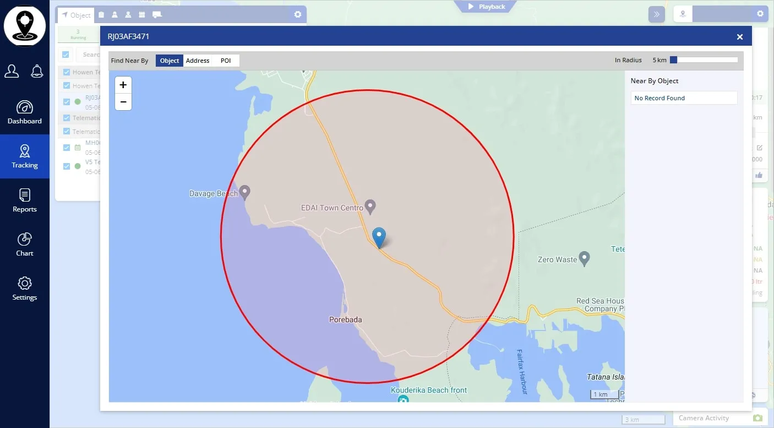Open Settings from the sidebar
The width and height of the screenshot is (774, 428).
point(25,289)
